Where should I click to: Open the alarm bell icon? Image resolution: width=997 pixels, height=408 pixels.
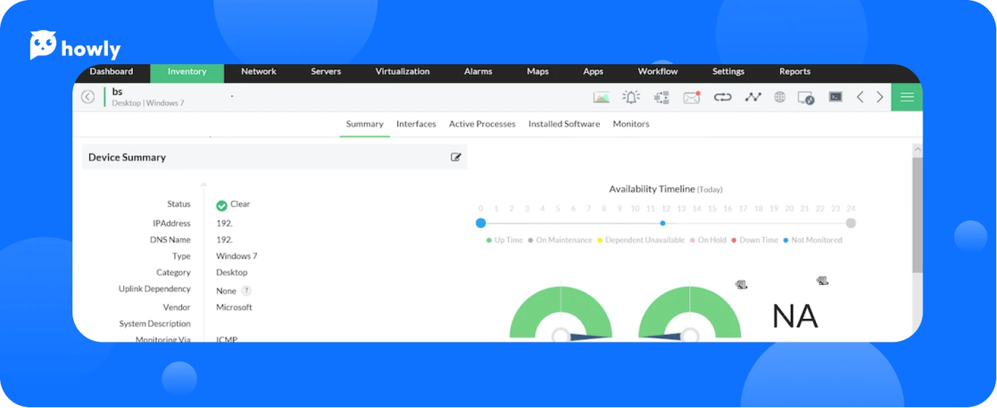pos(631,97)
